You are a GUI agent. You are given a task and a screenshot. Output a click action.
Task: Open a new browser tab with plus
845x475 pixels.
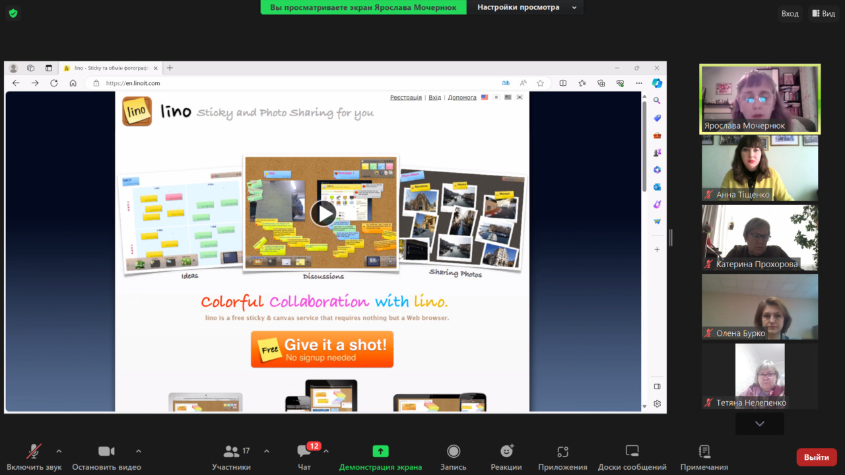tap(170, 68)
